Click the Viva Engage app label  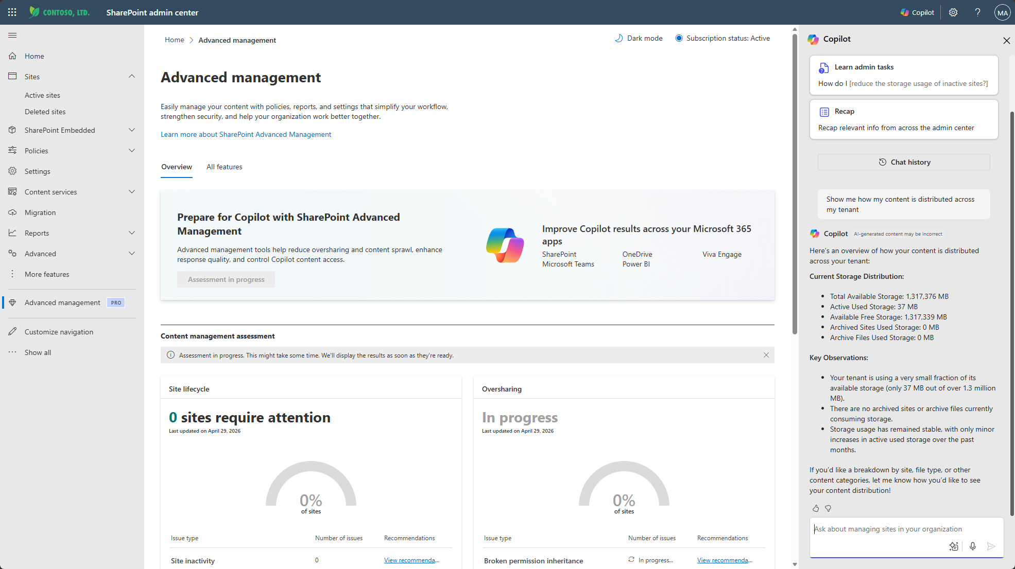point(722,254)
